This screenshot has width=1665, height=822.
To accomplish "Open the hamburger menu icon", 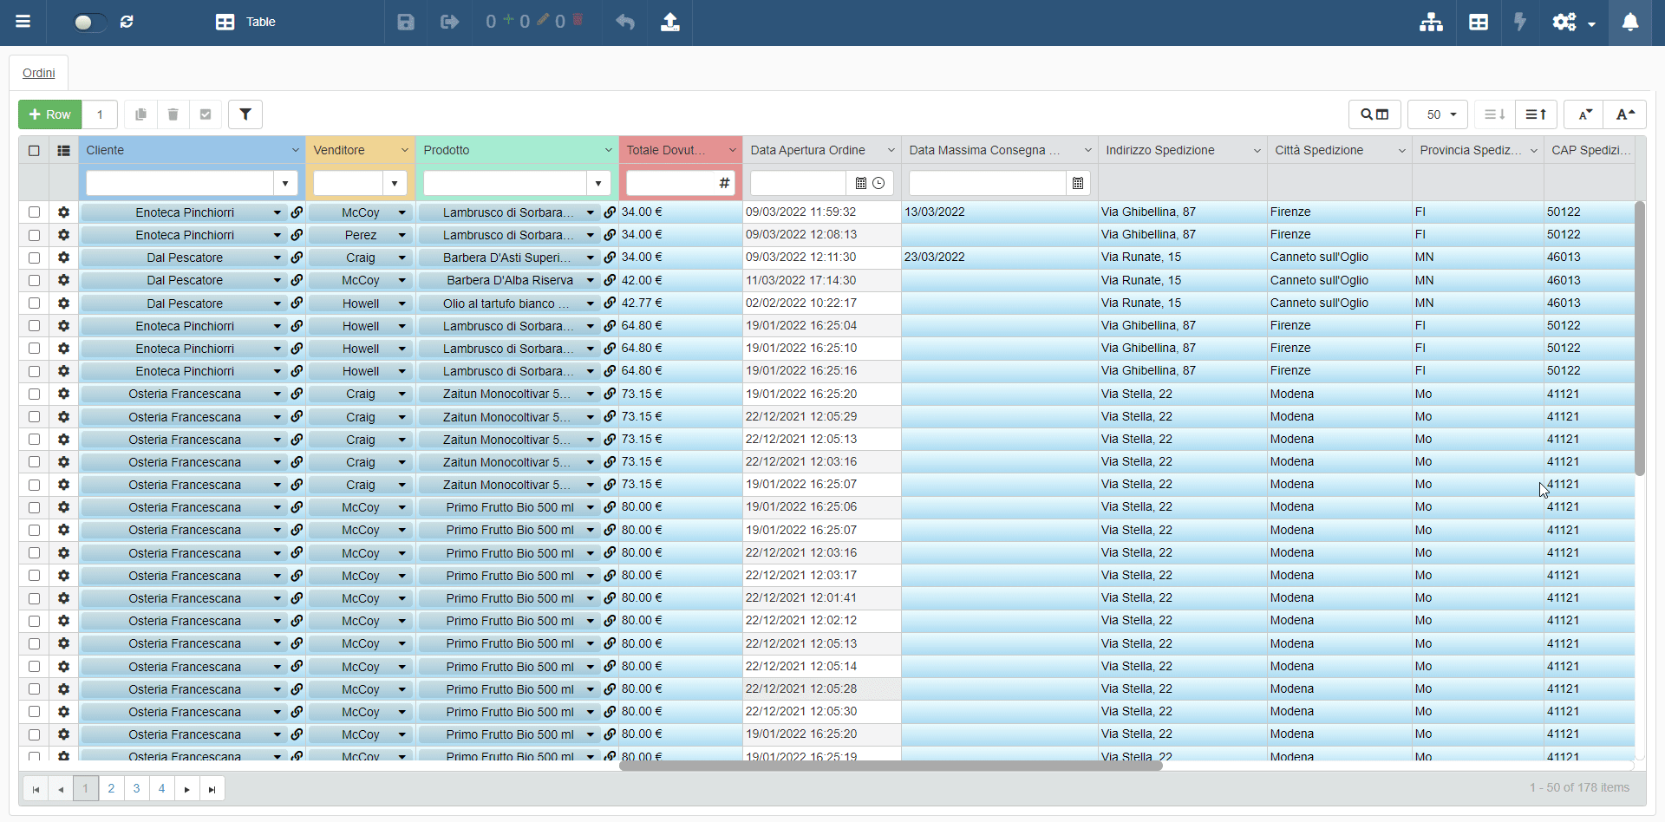I will pos(23,22).
